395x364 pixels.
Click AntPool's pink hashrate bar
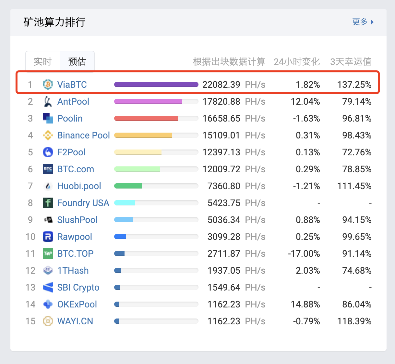pos(148,101)
